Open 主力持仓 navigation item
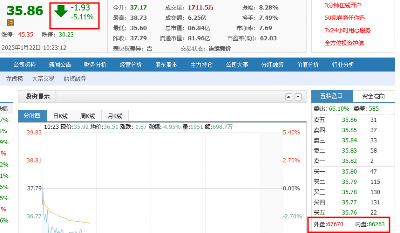This screenshot has width=400, height=233. coord(201,65)
